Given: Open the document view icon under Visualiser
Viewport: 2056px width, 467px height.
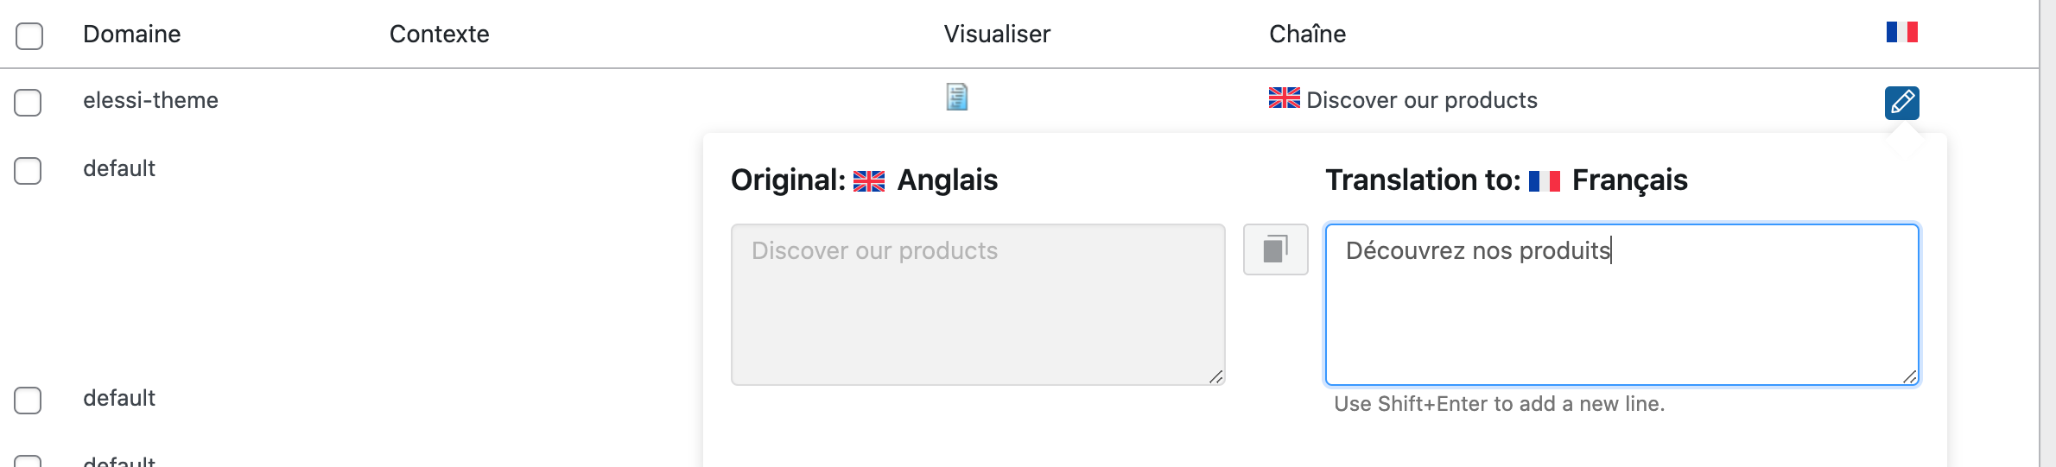Looking at the screenshot, I should tap(956, 97).
